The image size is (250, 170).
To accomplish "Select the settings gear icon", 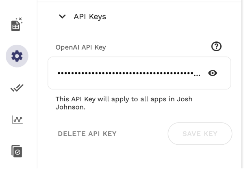I will coord(17,56).
